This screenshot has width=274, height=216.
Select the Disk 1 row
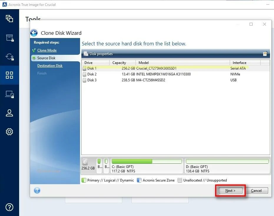click(176, 68)
